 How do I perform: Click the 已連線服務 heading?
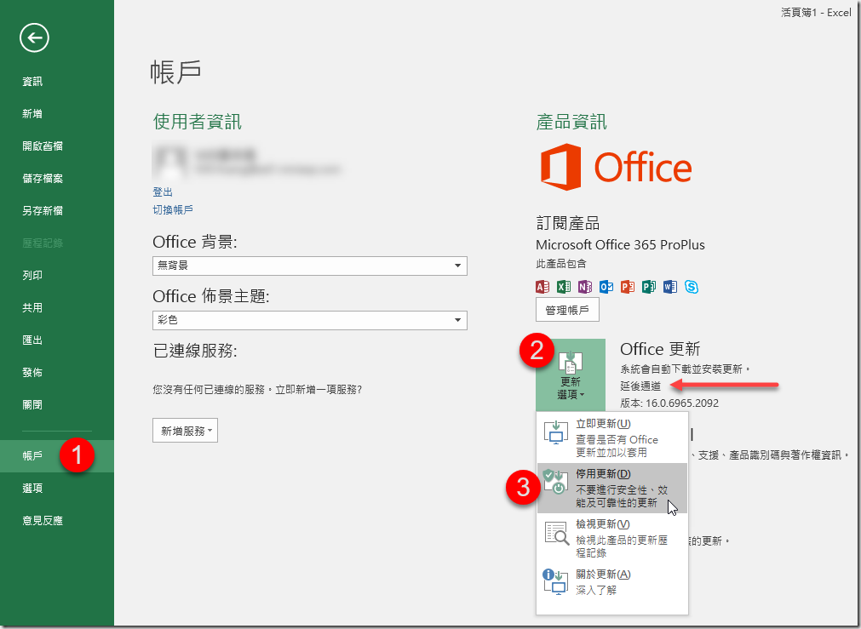(x=195, y=351)
